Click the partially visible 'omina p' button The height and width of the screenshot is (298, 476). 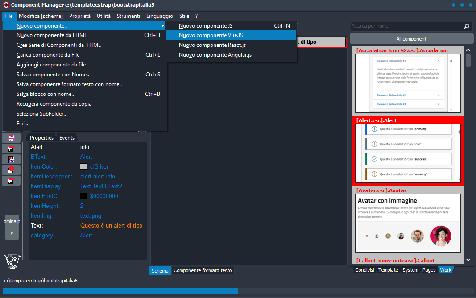tap(12, 221)
